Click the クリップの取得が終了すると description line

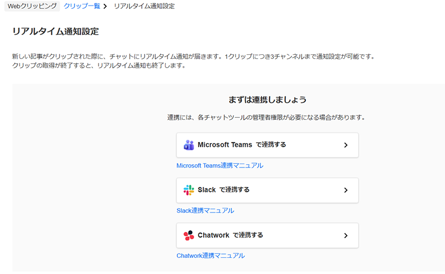pos(100,65)
